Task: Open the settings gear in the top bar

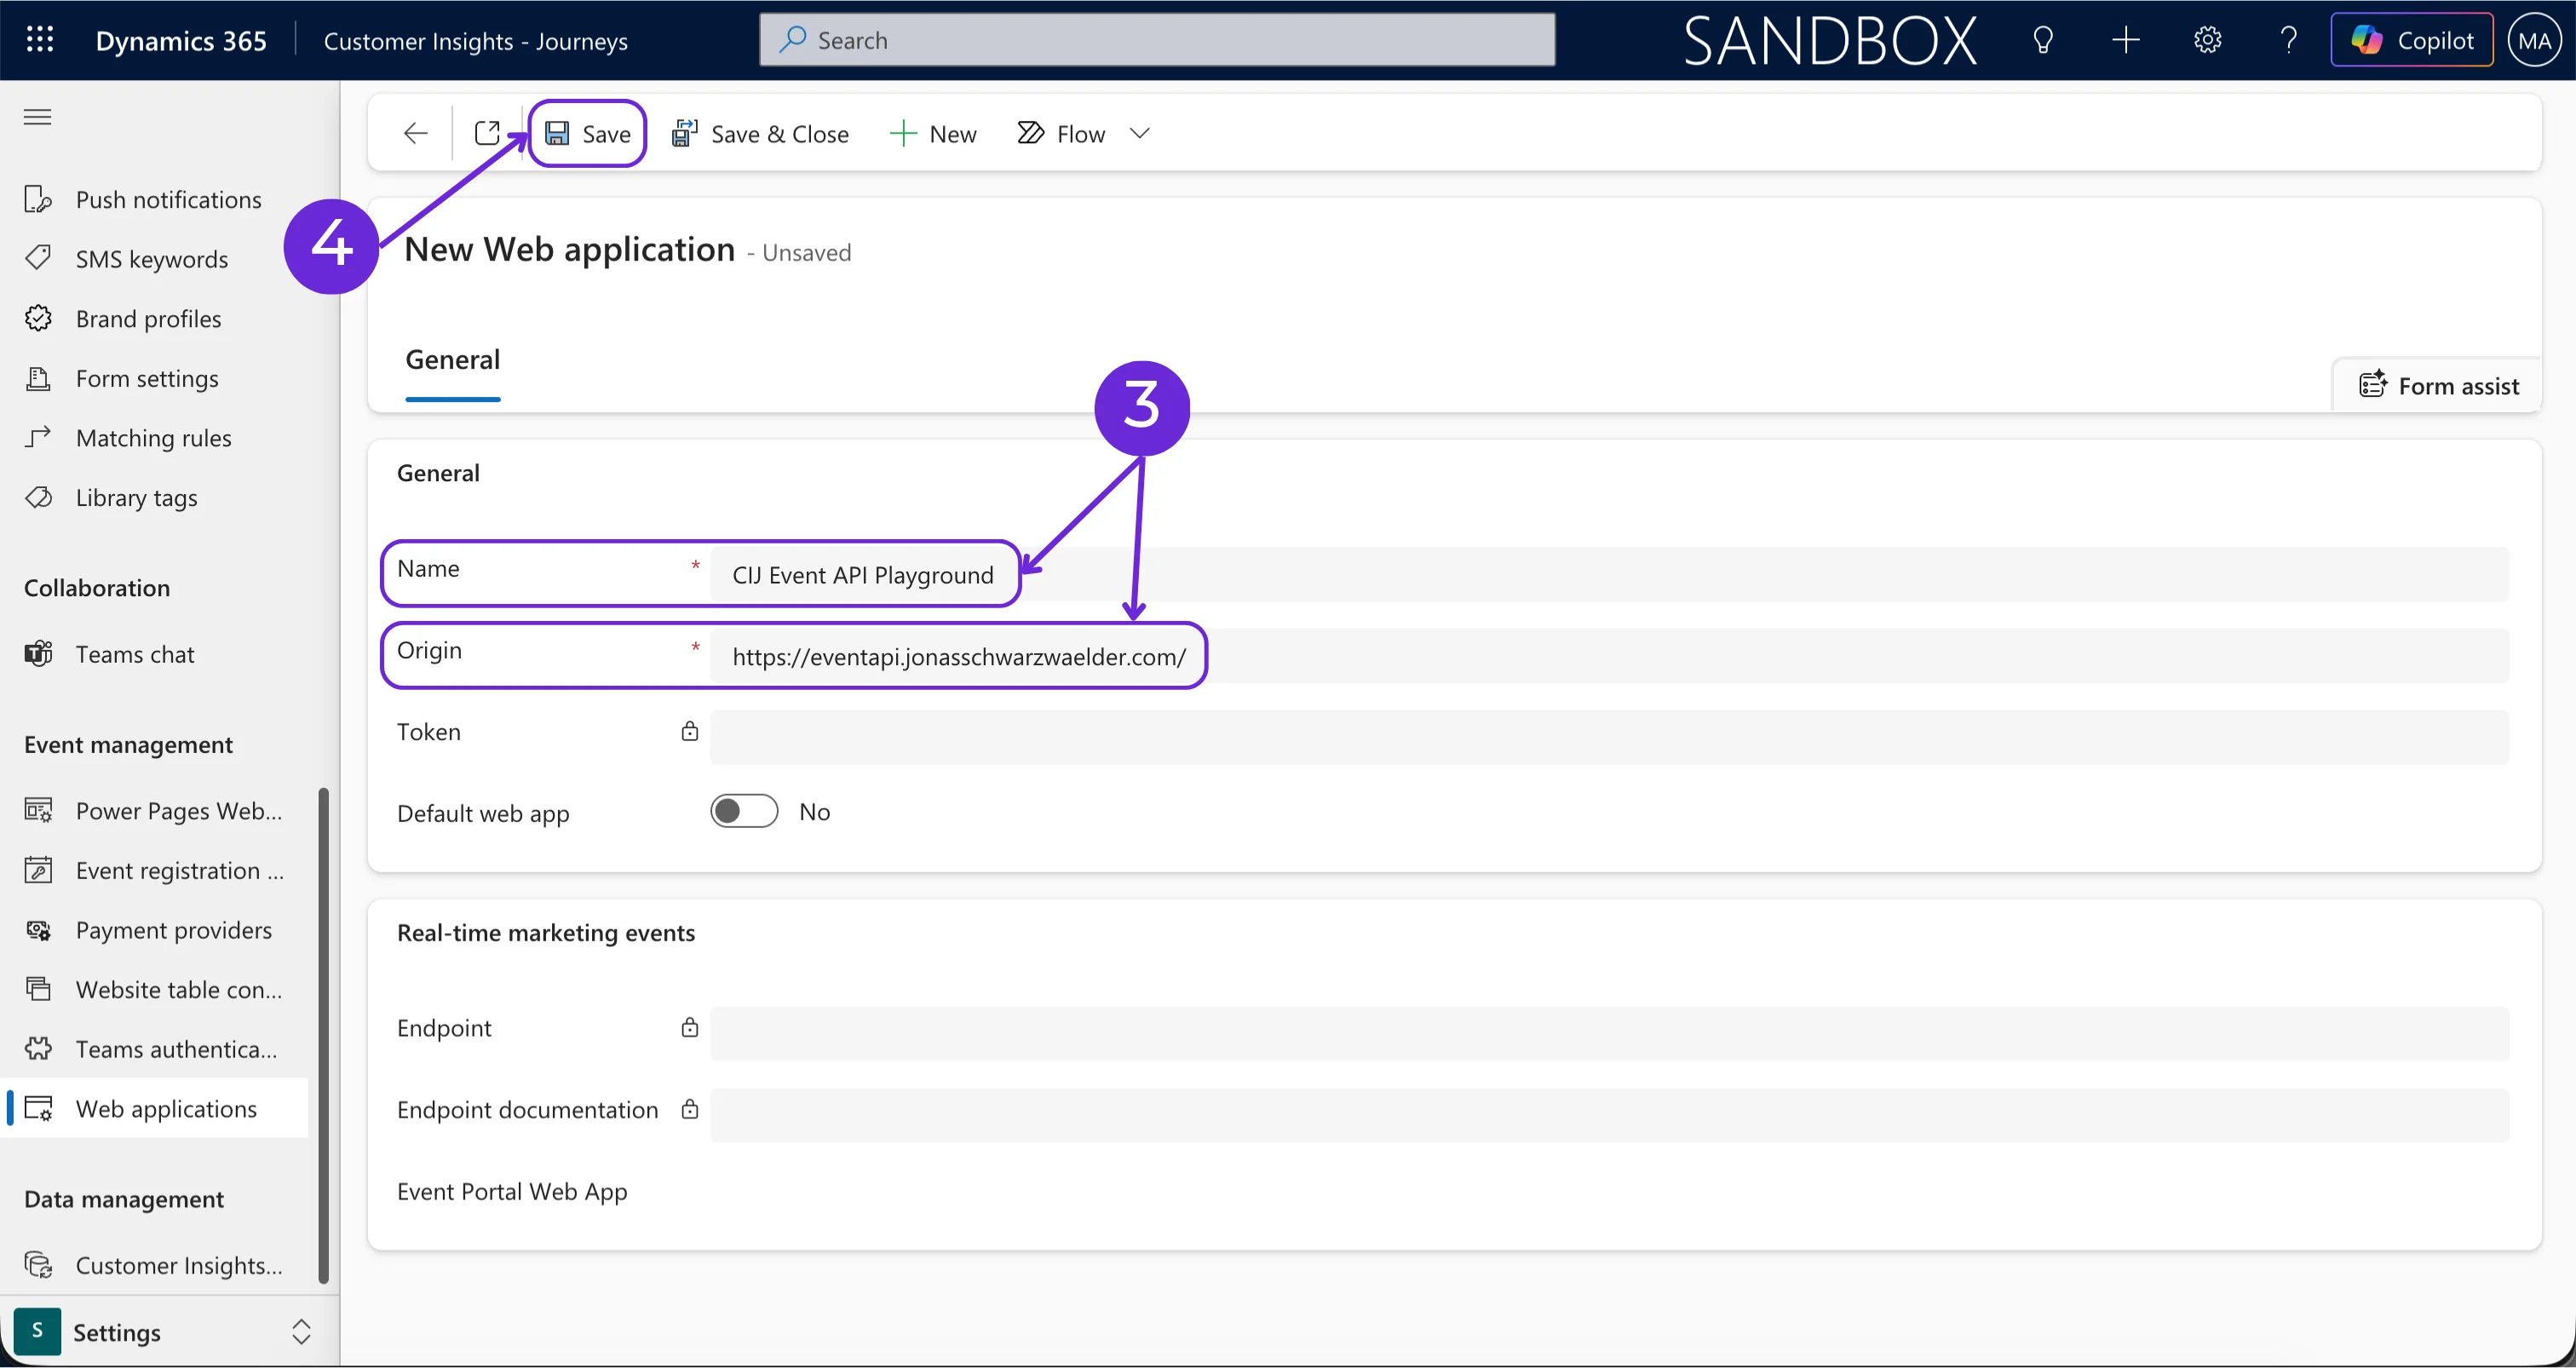Action: [x=2207, y=40]
